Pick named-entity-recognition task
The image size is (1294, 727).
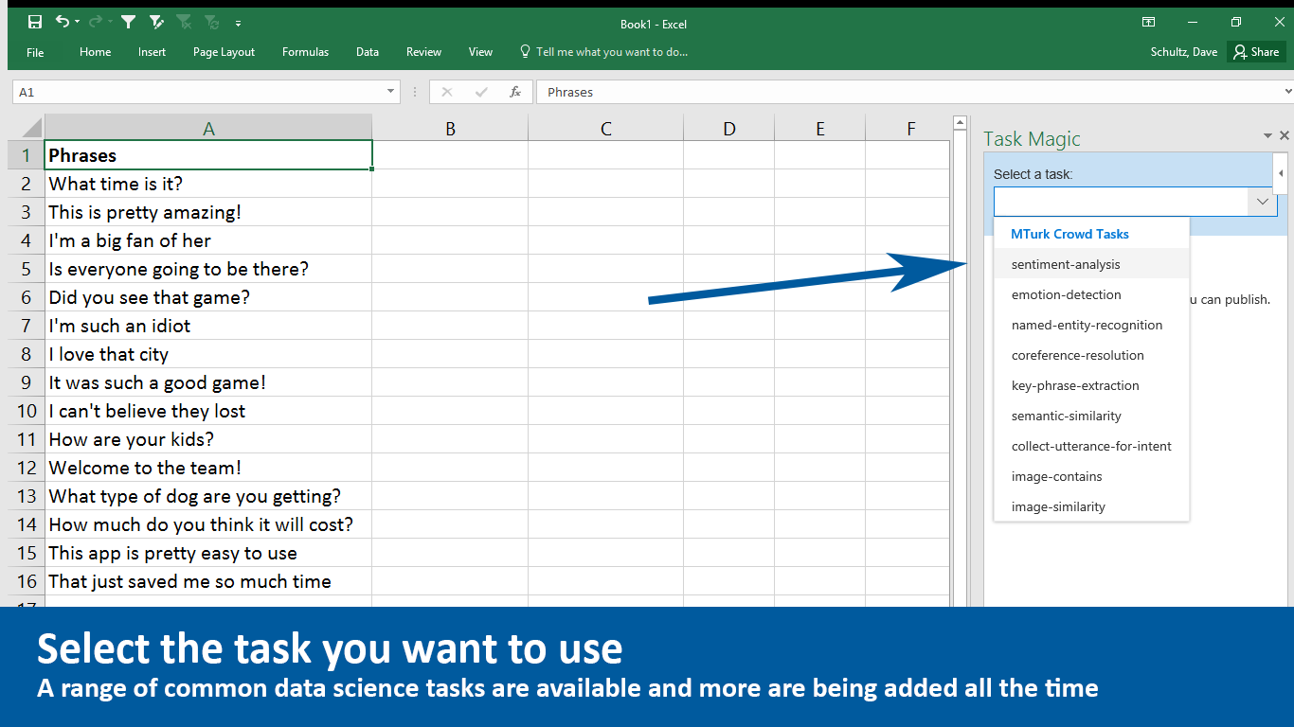pyautogui.click(x=1091, y=325)
